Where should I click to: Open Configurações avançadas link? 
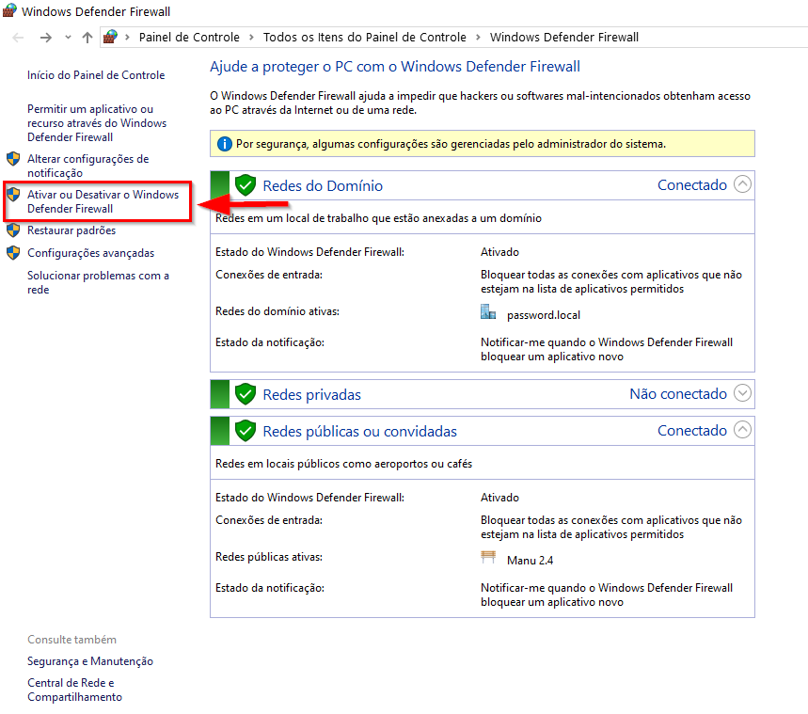click(90, 253)
